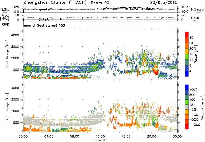Select the 'Freq. [MHz]' axis label

(x=5, y=17)
